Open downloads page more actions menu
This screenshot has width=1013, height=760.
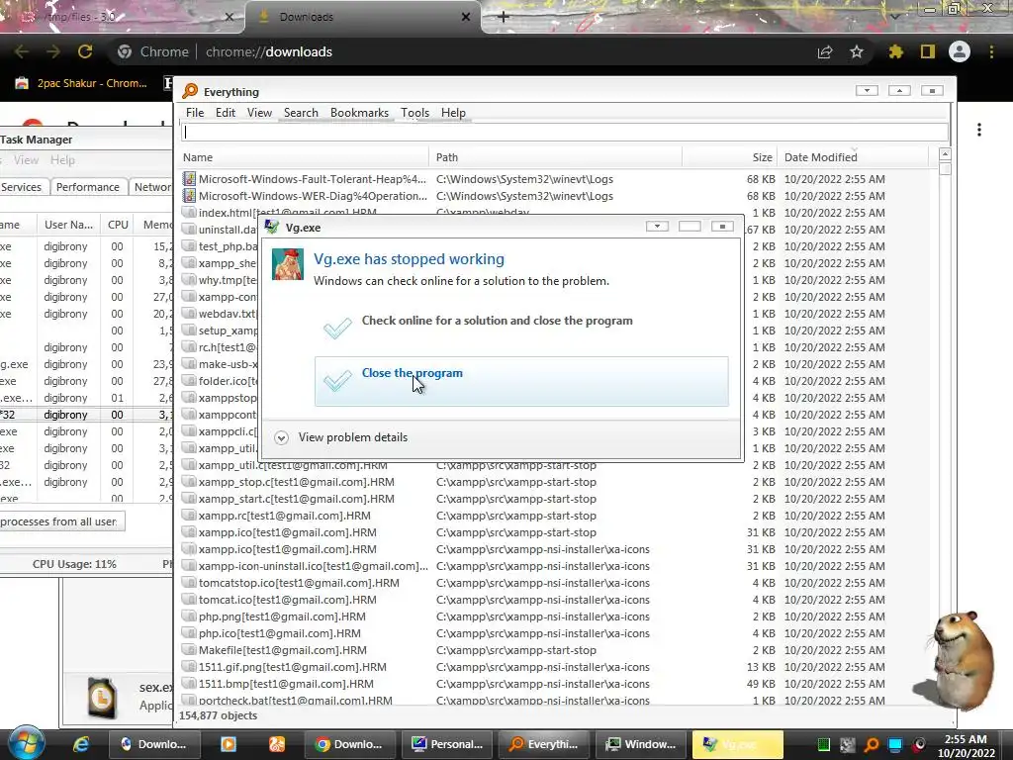[x=979, y=130]
